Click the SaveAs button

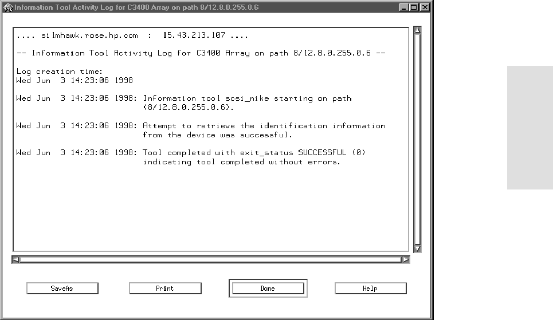[62, 289]
